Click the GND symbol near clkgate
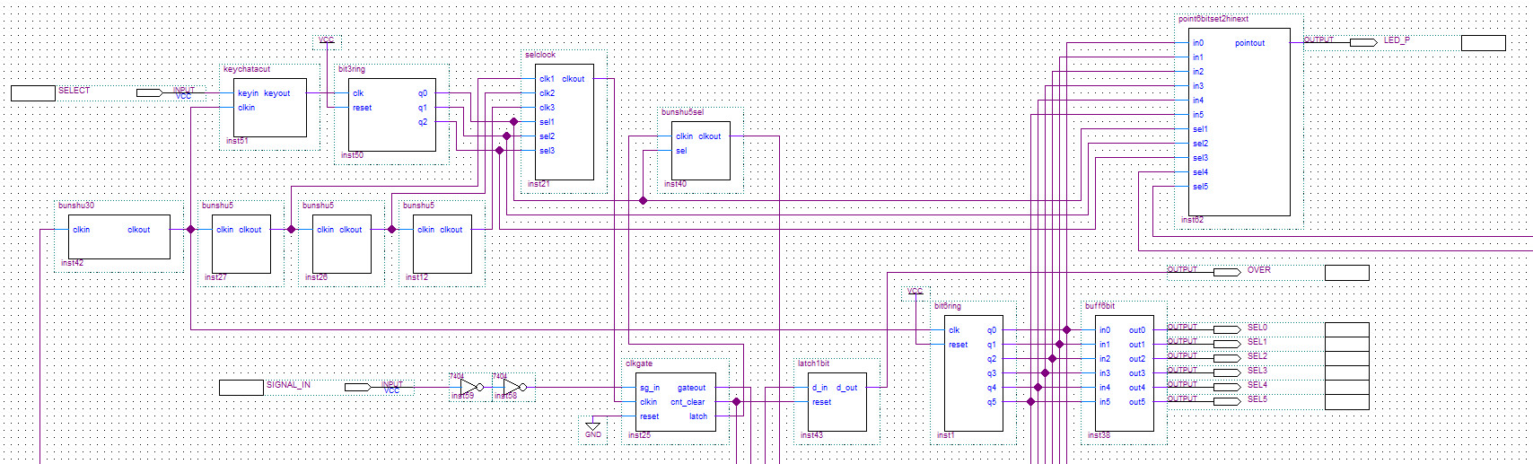 [592, 427]
